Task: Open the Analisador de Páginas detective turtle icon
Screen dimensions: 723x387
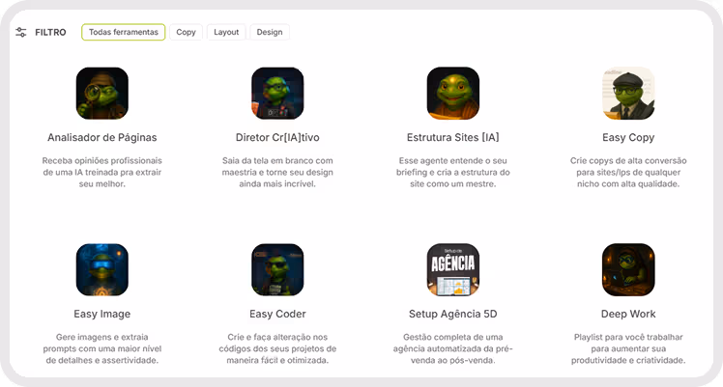Action: click(x=102, y=94)
